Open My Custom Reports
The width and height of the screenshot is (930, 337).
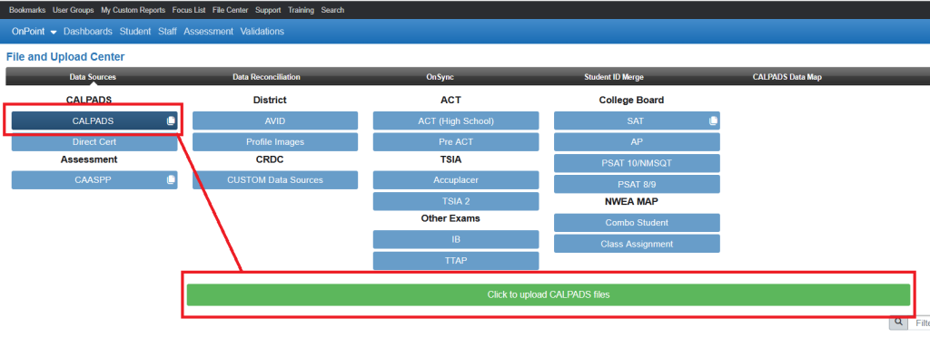133,10
